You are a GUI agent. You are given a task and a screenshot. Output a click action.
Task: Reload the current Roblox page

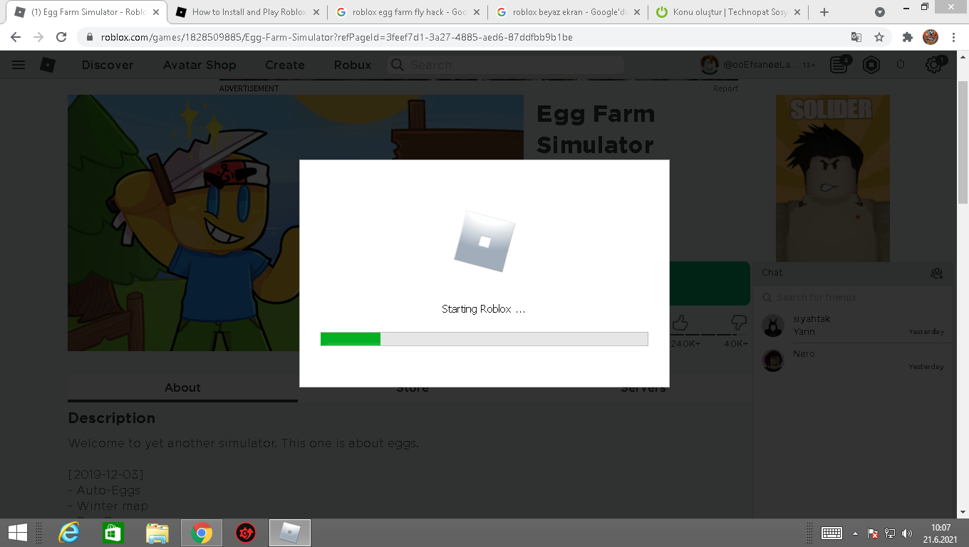pyautogui.click(x=61, y=37)
